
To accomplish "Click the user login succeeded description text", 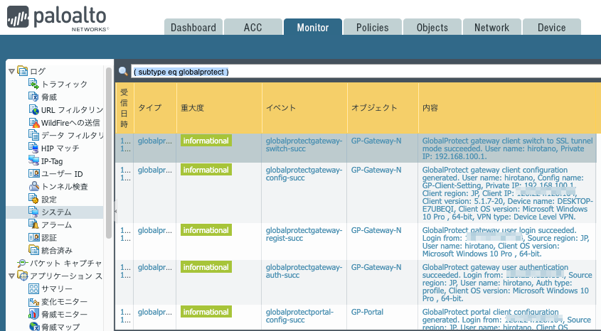I will click(x=506, y=242).
